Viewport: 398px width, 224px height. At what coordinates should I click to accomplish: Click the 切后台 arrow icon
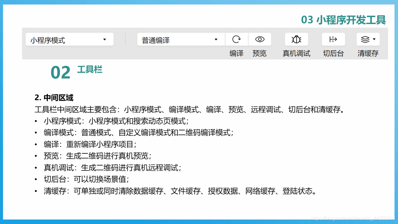[333, 39]
